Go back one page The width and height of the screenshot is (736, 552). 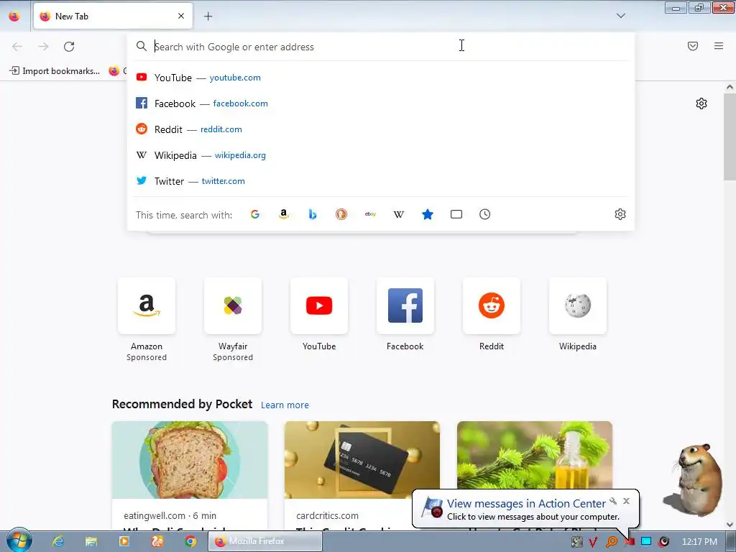[x=17, y=47]
